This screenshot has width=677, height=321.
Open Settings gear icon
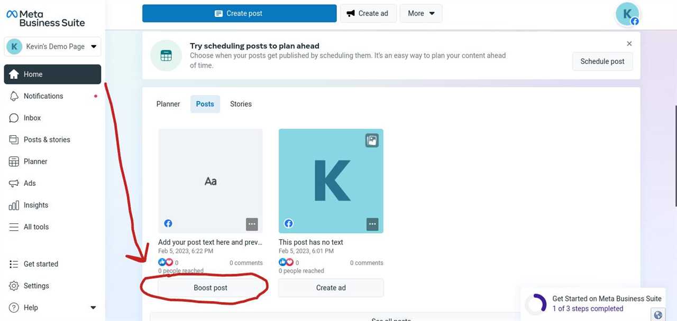[x=14, y=286]
